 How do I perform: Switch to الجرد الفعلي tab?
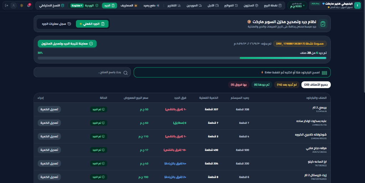point(92,24)
